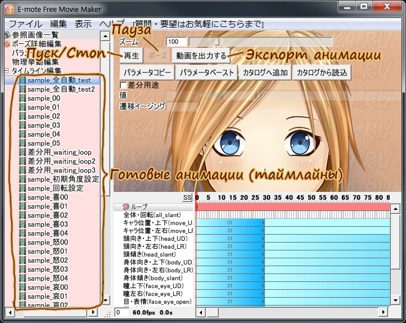
Task: Click film icon of sample_喜01
Action: [x=22, y=207]
